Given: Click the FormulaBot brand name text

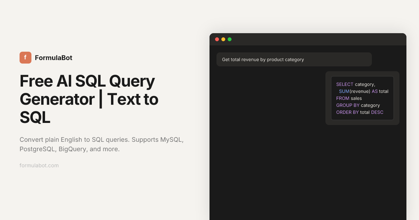Looking at the screenshot, I should pyautogui.click(x=53, y=58).
